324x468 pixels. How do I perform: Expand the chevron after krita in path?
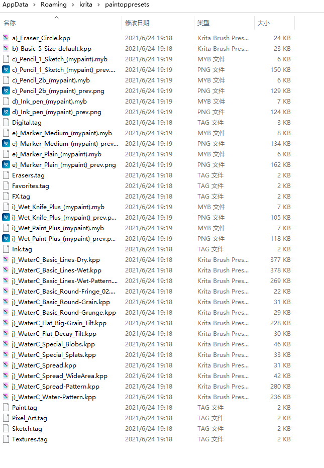(x=98, y=5)
